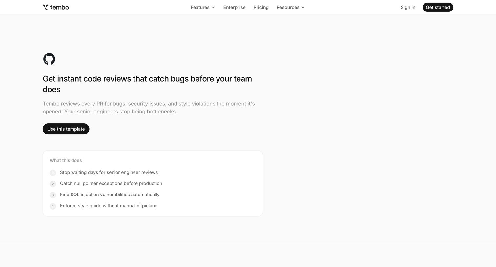Click the Use this template button
This screenshot has height=267, width=496.
pos(66,129)
